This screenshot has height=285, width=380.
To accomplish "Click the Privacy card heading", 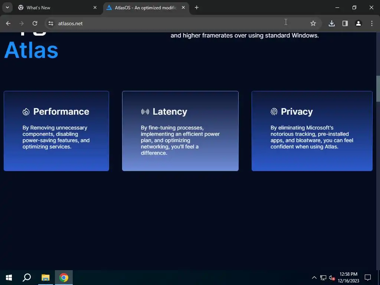I will click(x=297, y=112).
